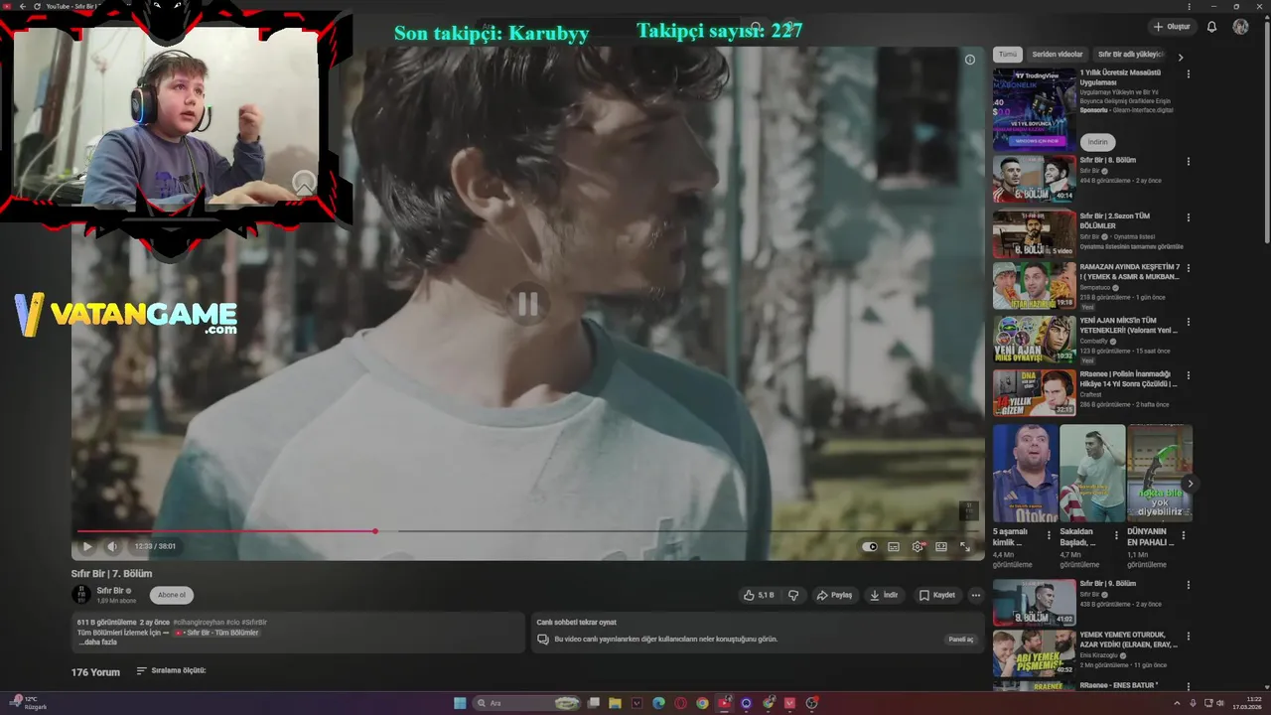Viewport: 1271px width, 715px height.
Task: Open taskbar weather widget 12°C
Action: click(28, 703)
